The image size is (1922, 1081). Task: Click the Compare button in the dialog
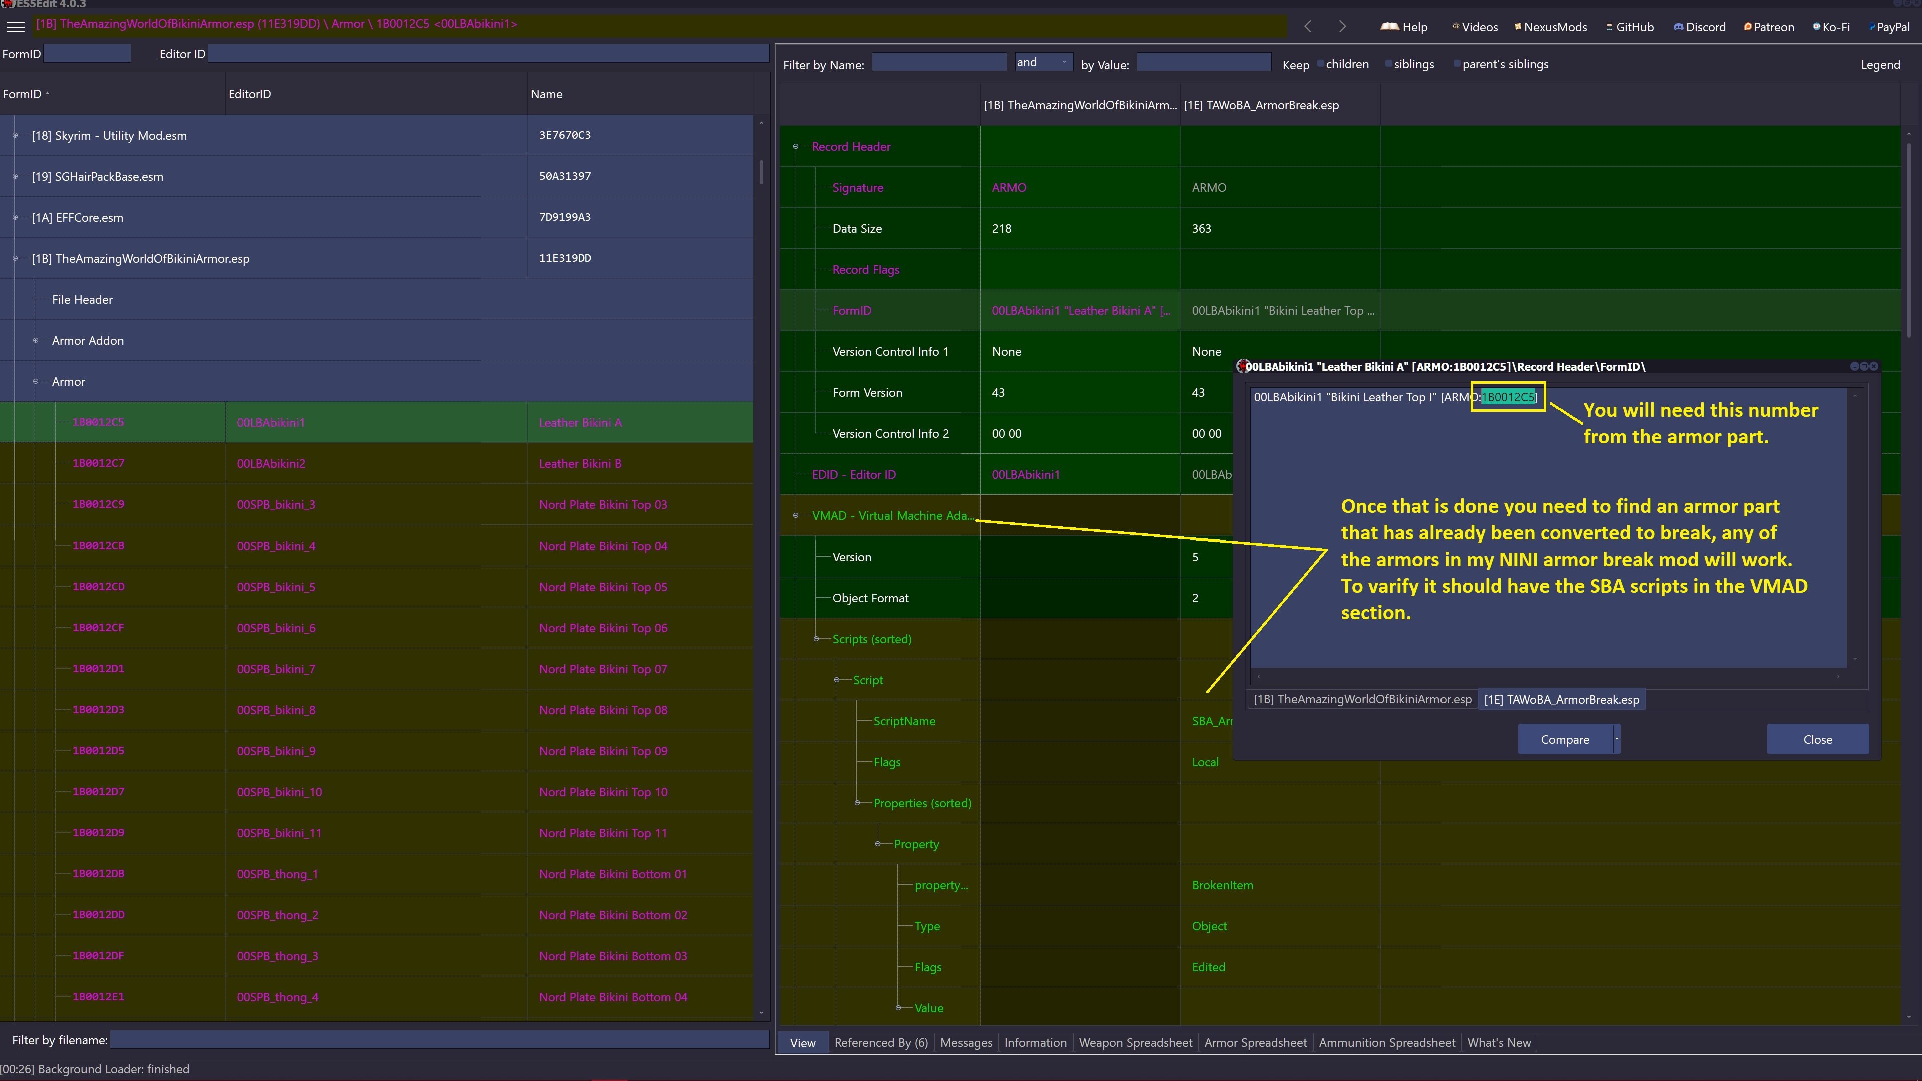pos(1565,739)
